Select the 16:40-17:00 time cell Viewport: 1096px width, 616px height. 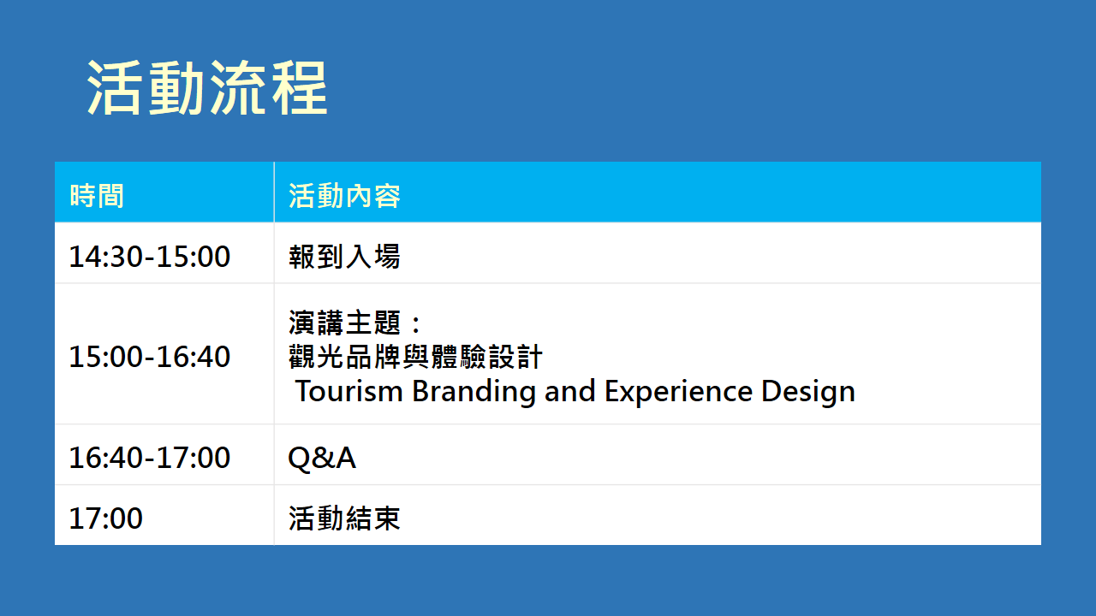pos(150,458)
